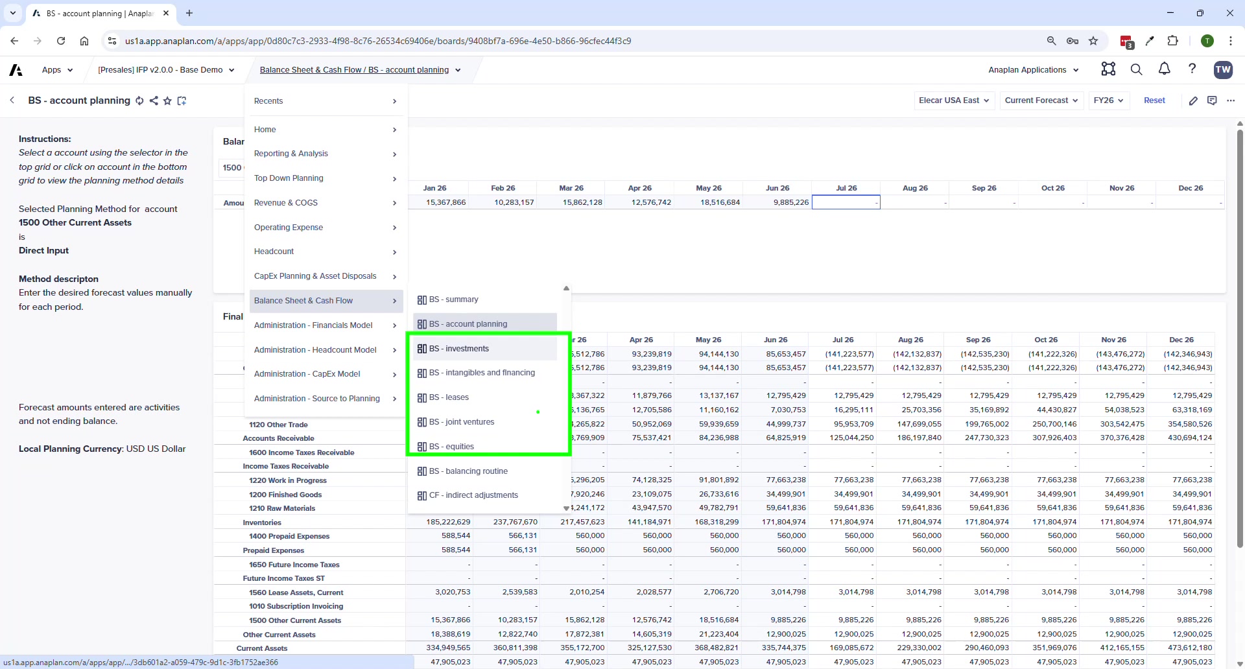Select BS - investments from the submenu
This screenshot has width=1245, height=669.
(458, 348)
